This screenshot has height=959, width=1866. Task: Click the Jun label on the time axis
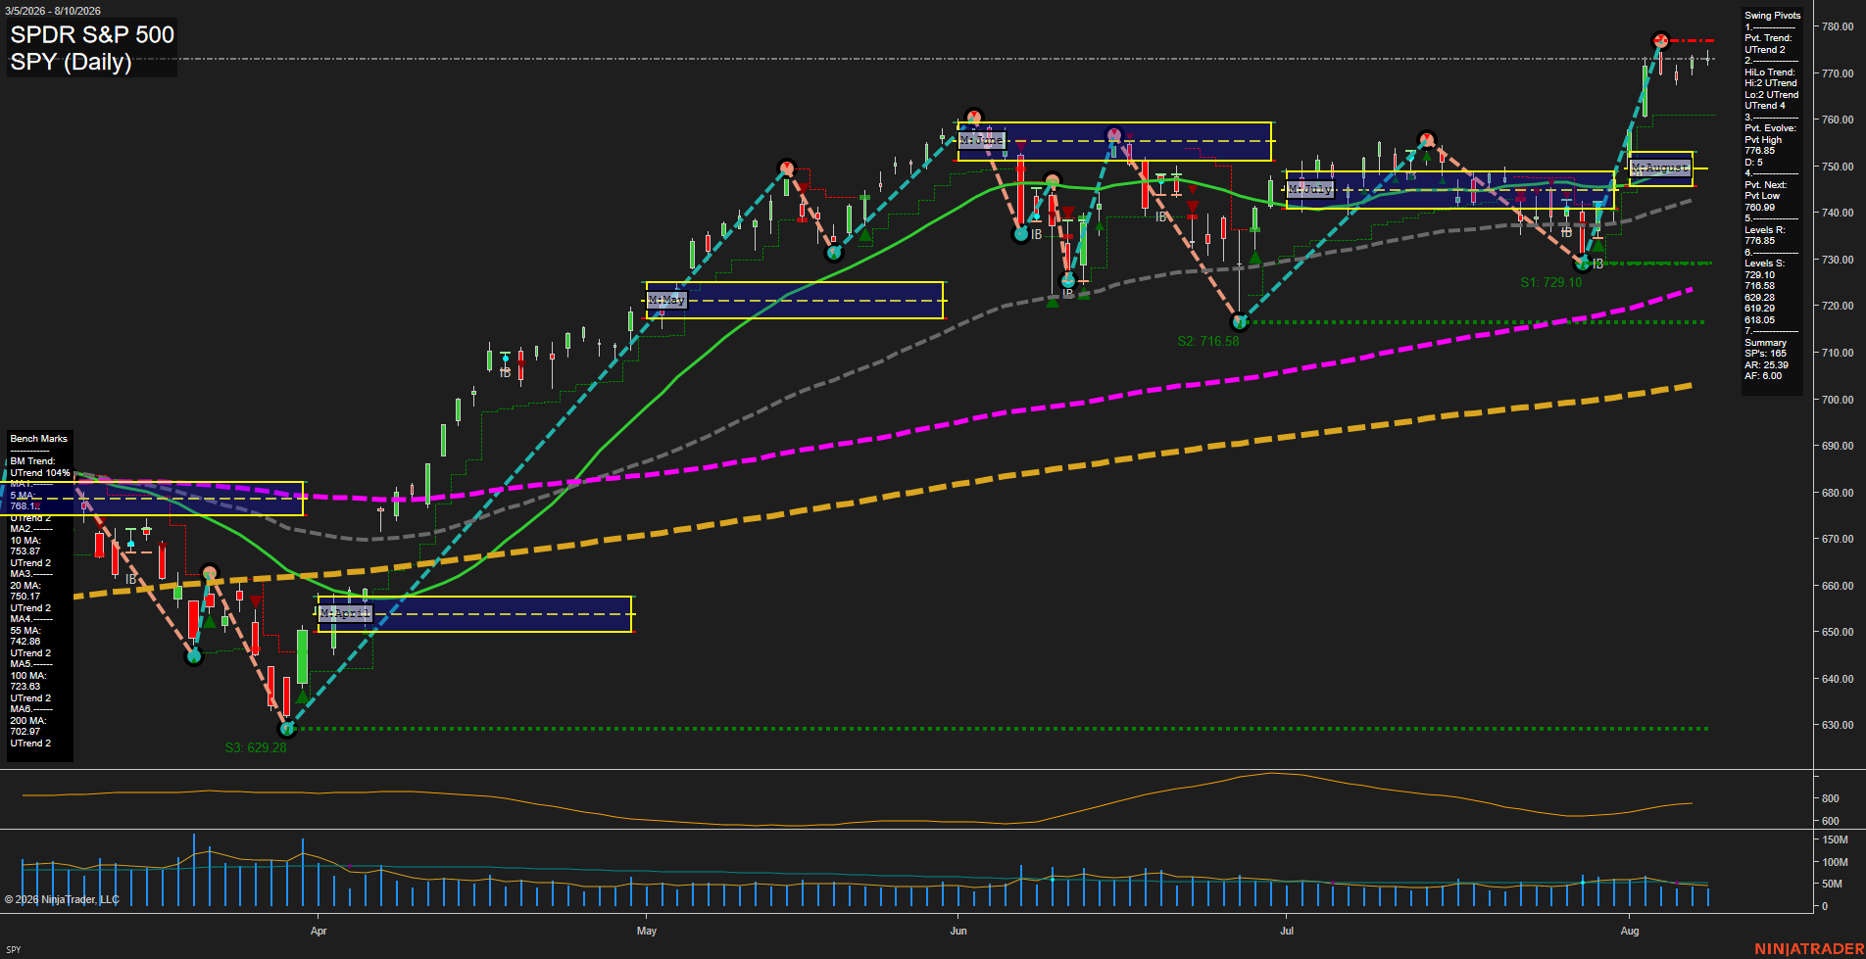[958, 931]
